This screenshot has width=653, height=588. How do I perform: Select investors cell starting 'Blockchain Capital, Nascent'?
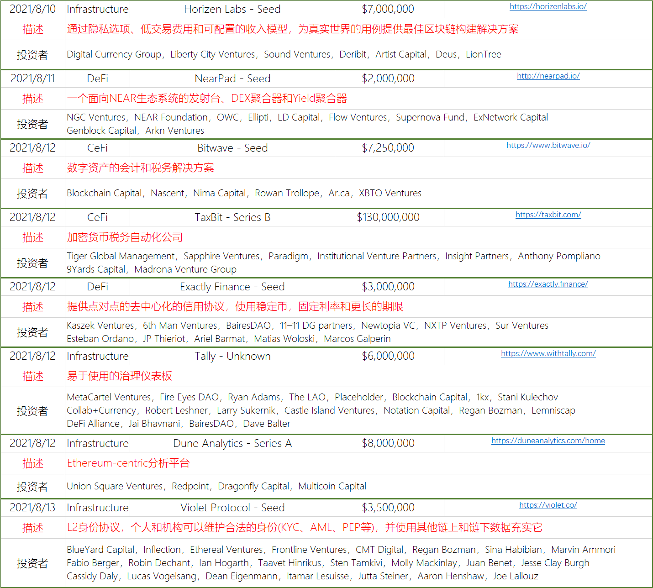[358, 194]
